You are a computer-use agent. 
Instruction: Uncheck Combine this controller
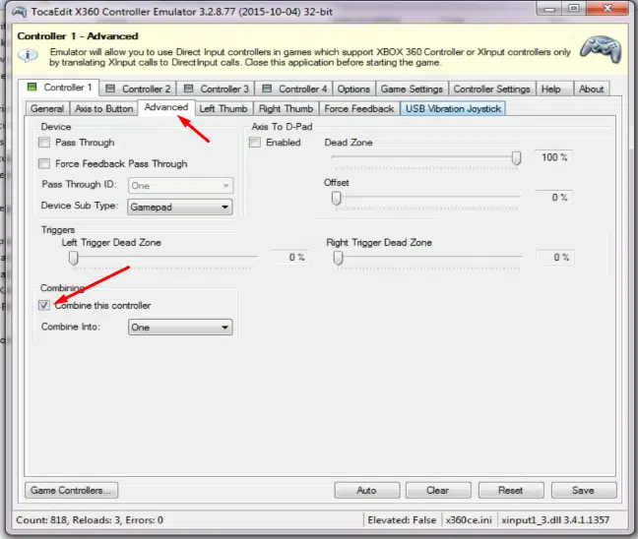44,305
